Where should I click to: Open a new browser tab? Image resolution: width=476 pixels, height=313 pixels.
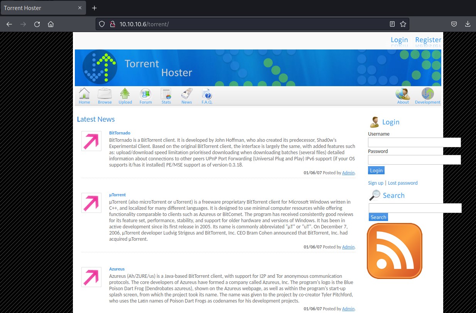(x=94, y=8)
